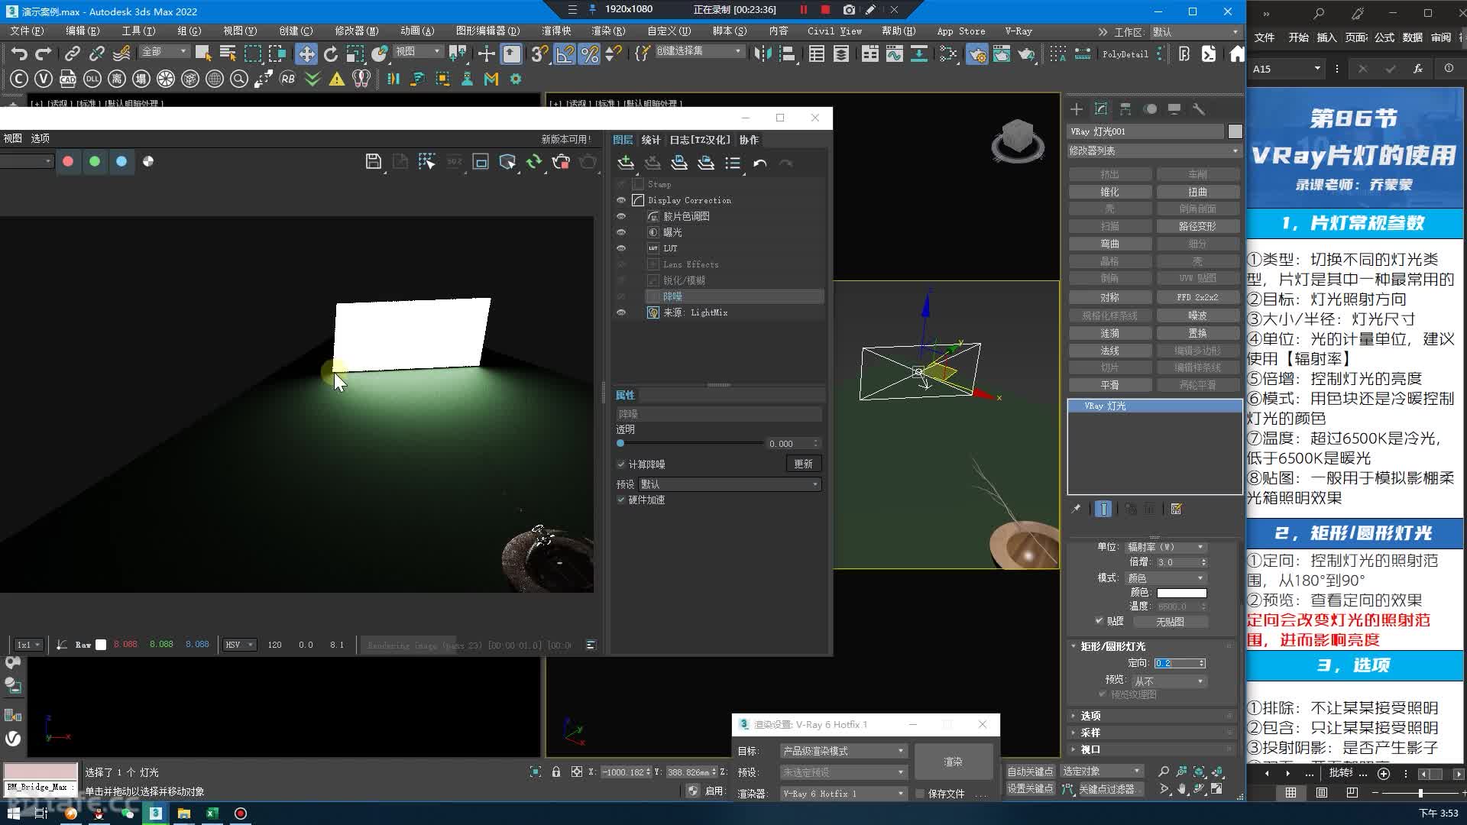The width and height of the screenshot is (1467, 825).
Task: Toggle the selection lock padlock icon
Action: 556,772
